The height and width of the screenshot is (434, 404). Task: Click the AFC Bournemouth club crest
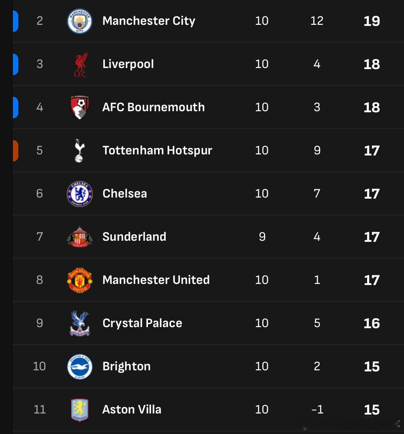(80, 107)
